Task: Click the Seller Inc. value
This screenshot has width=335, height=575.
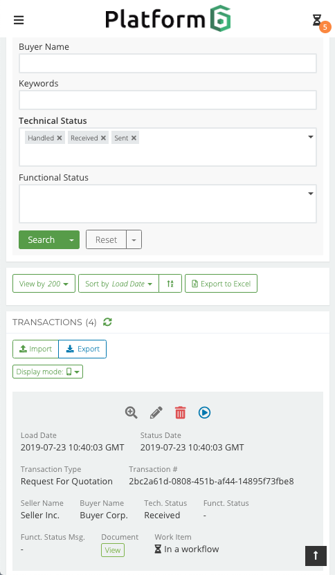Action: (x=40, y=515)
